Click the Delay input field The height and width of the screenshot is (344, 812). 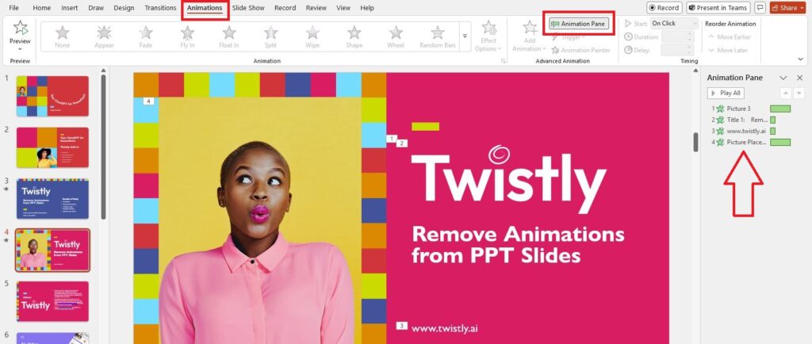[677, 50]
